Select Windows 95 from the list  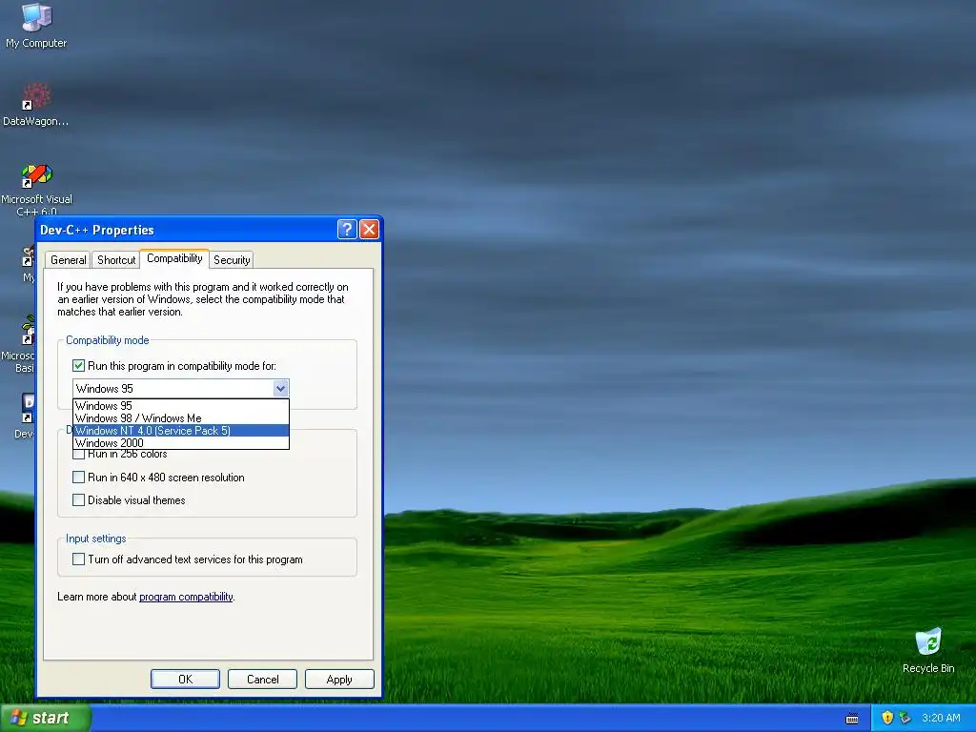coord(181,406)
